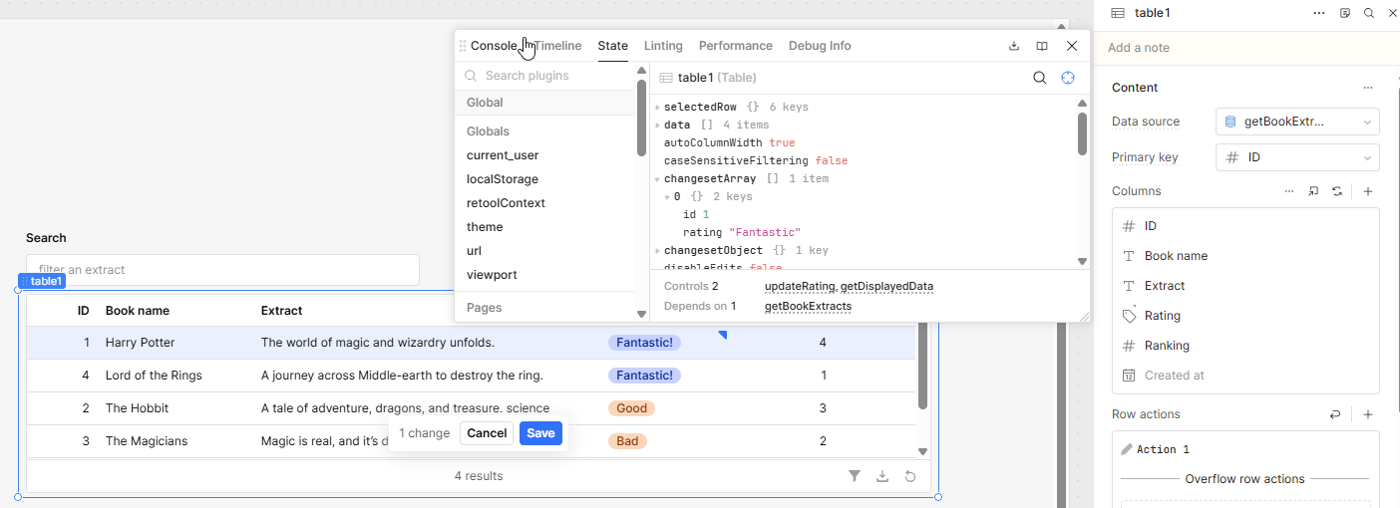Viewport: 1400px width, 508px height.
Task: Cancel the pending table change
Action: (x=487, y=433)
